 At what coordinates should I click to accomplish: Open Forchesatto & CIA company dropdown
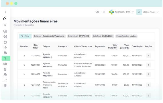pos(121,12)
